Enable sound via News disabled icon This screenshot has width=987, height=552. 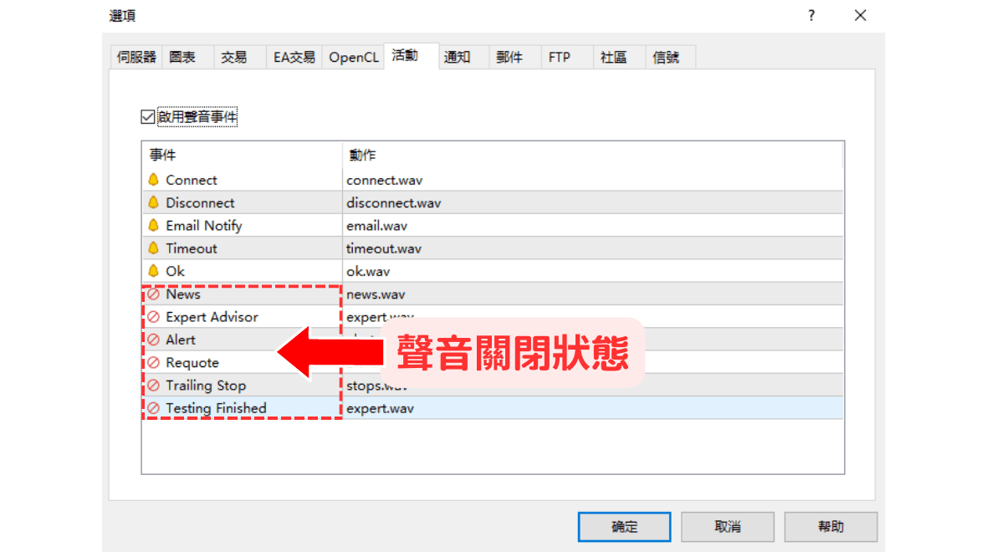(154, 294)
